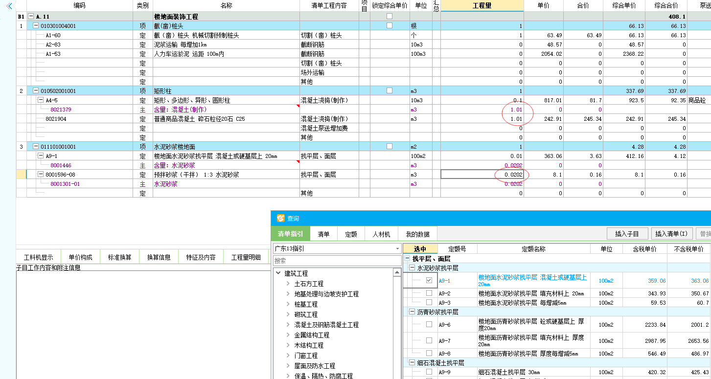Open the 工程量明细 tab
The image size is (711, 379).
(x=246, y=257)
